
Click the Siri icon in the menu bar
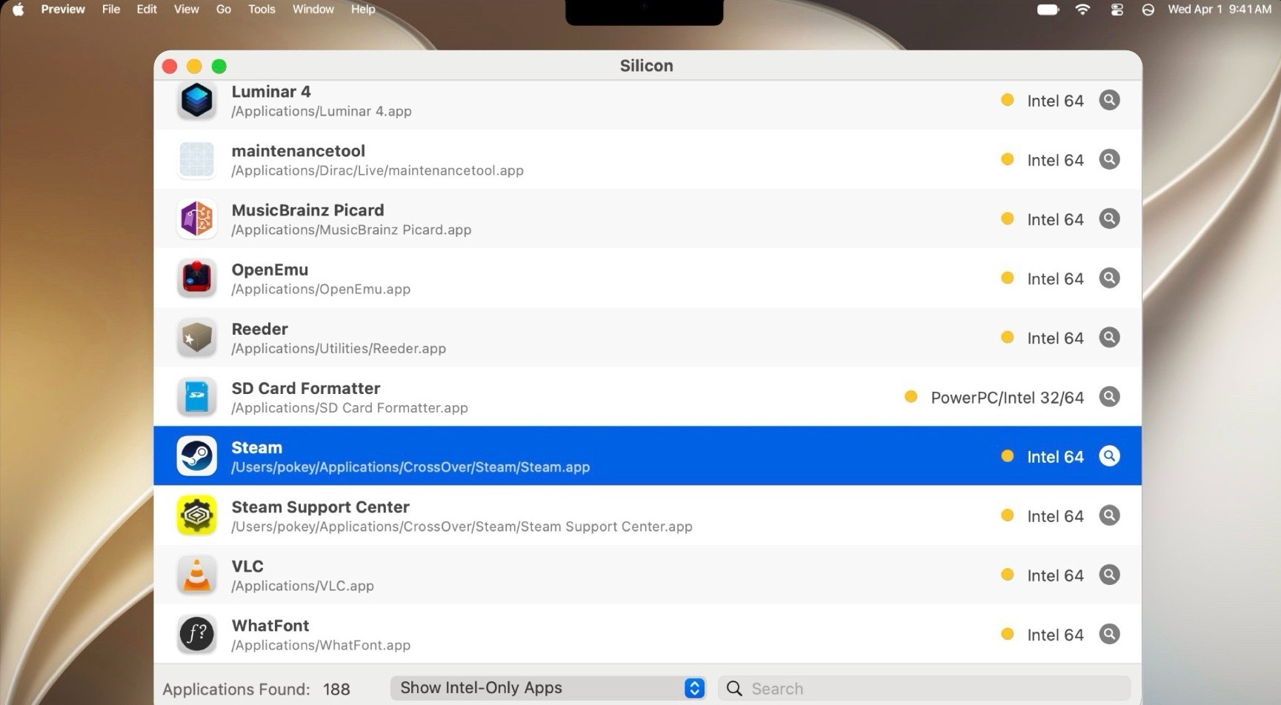click(x=1148, y=10)
